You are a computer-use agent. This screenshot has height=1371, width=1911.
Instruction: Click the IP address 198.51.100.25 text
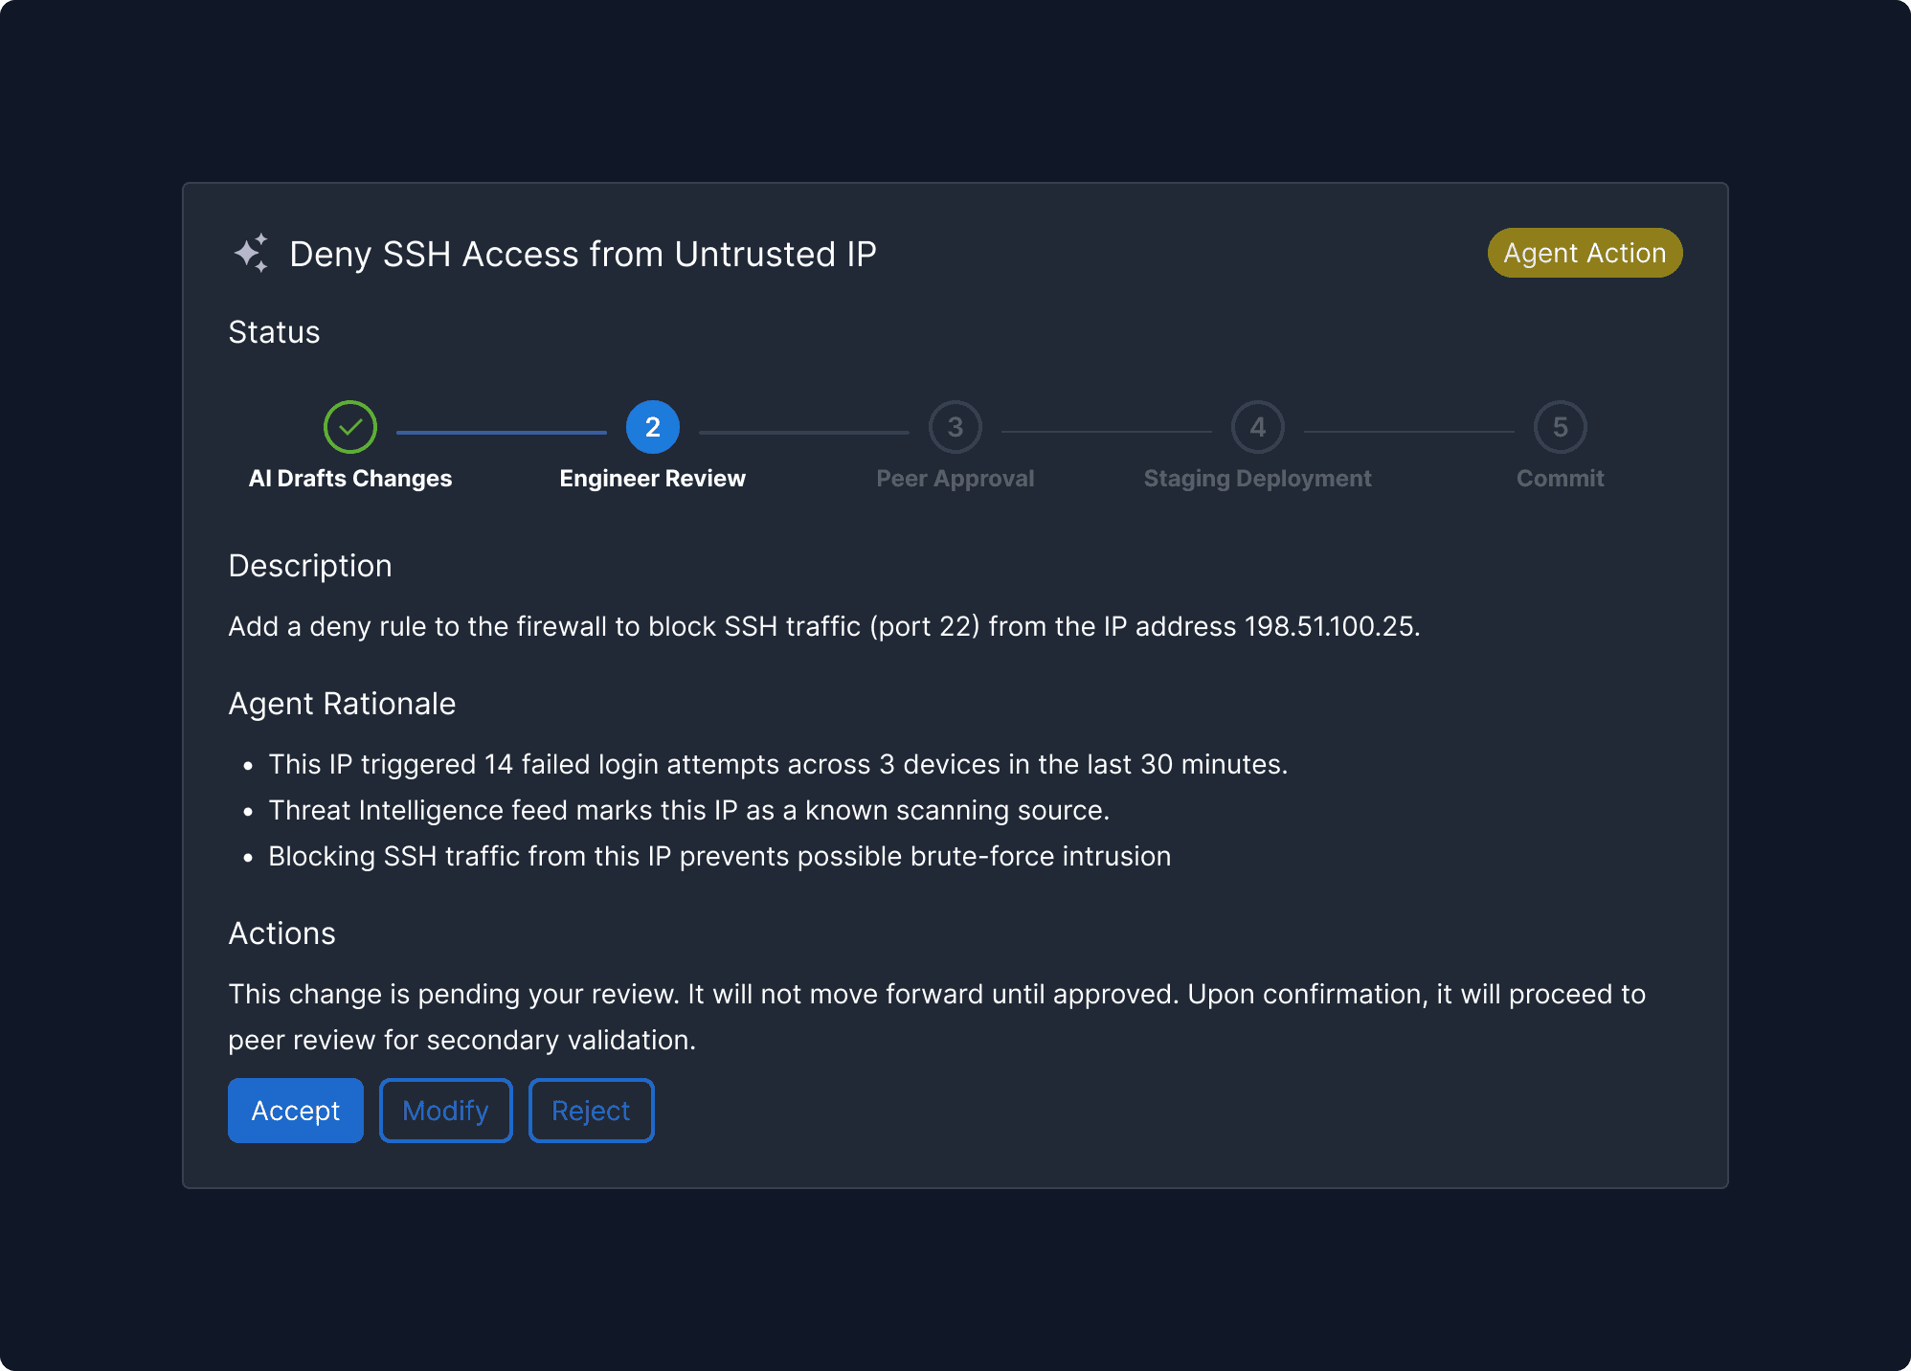tap(1330, 626)
